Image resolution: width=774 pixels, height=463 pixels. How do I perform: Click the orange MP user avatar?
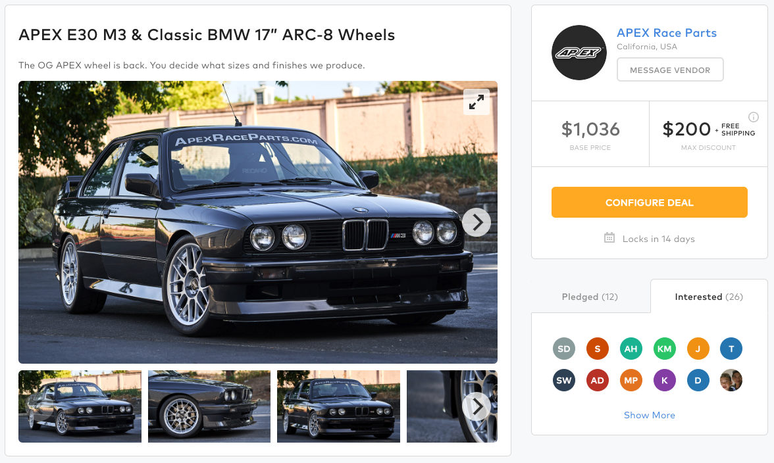(x=631, y=381)
